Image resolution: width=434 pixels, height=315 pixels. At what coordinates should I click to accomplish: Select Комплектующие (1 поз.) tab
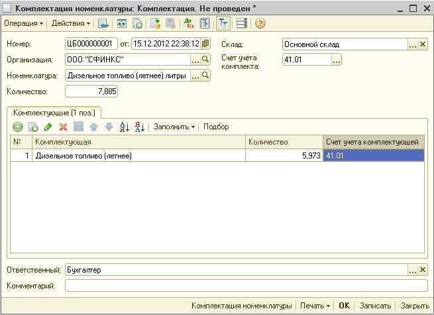coord(54,113)
